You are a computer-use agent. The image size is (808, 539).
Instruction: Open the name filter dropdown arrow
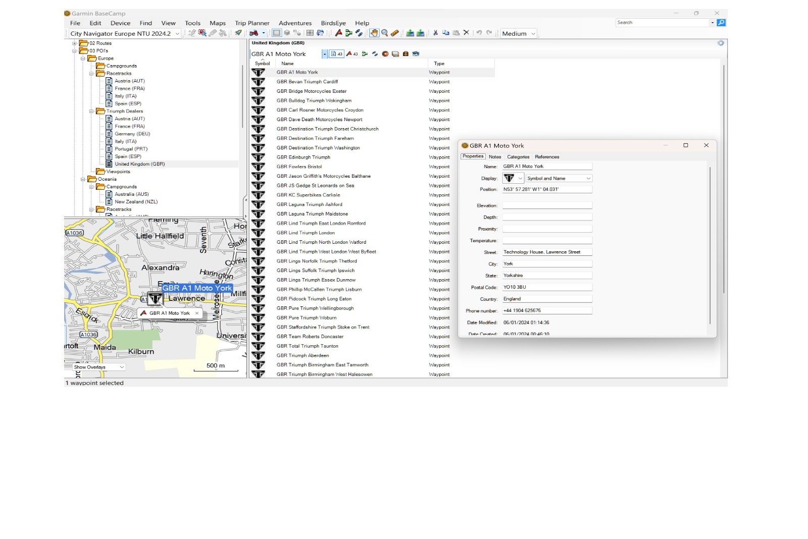[325, 54]
